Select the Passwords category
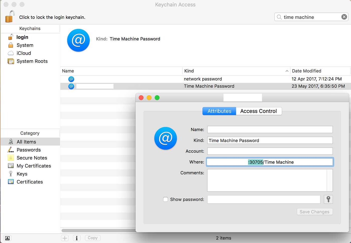This screenshot has height=243, width=351. point(28,150)
